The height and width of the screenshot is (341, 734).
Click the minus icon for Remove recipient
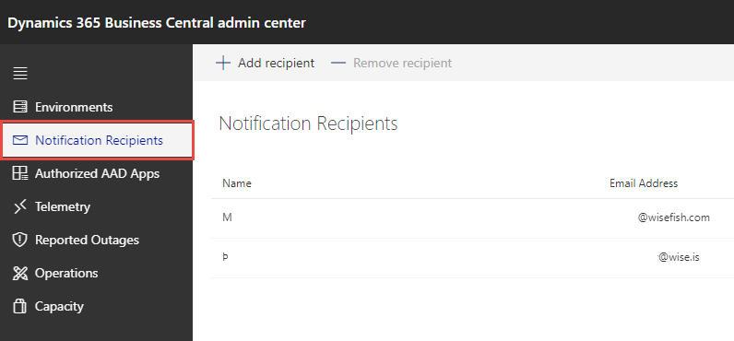(x=338, y=63)
